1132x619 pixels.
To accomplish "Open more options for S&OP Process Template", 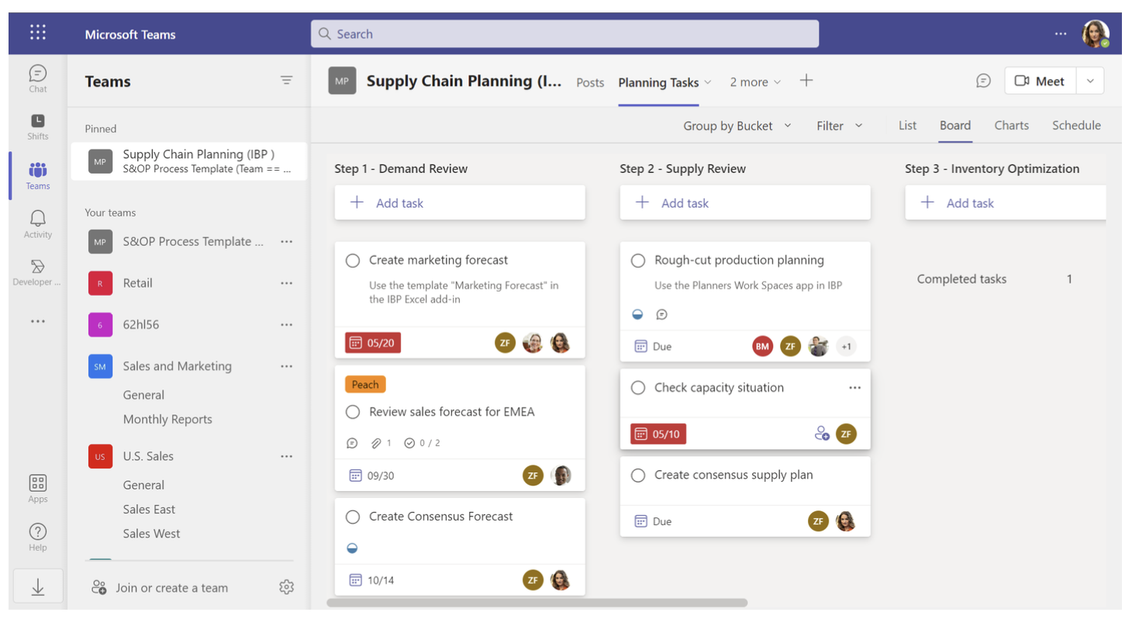I will (287, 241).
